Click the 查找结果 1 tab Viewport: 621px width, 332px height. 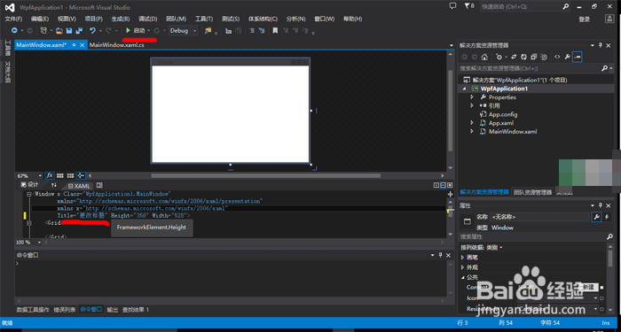136,310
